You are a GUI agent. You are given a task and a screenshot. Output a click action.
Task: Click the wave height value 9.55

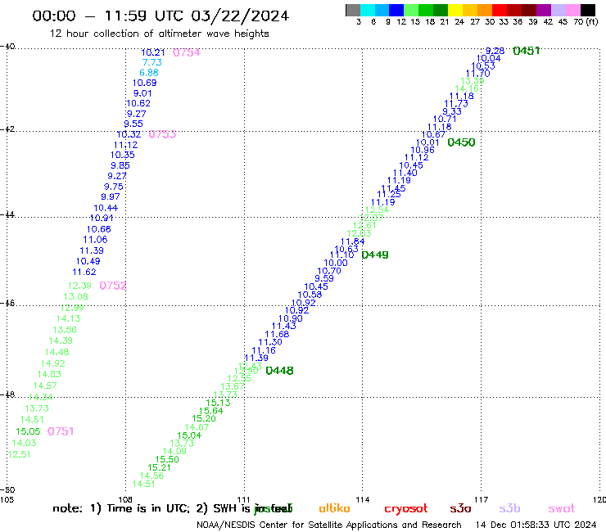[x=133, y=124]
